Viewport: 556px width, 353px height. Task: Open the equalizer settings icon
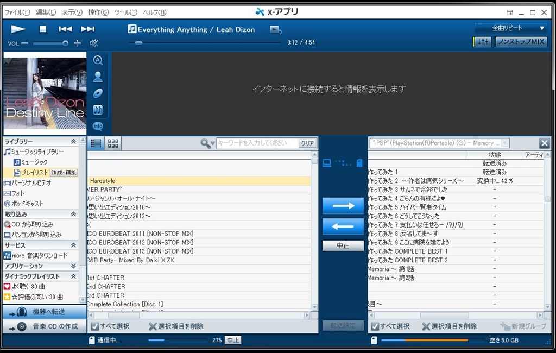click(x=483, y=42)
